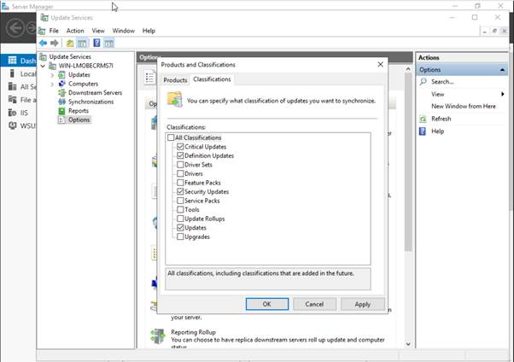Screen dimensions: 514x362
Task: Toggle the Show/Hide Console Tree toolbar icon
Action: [x=82, y=43]
